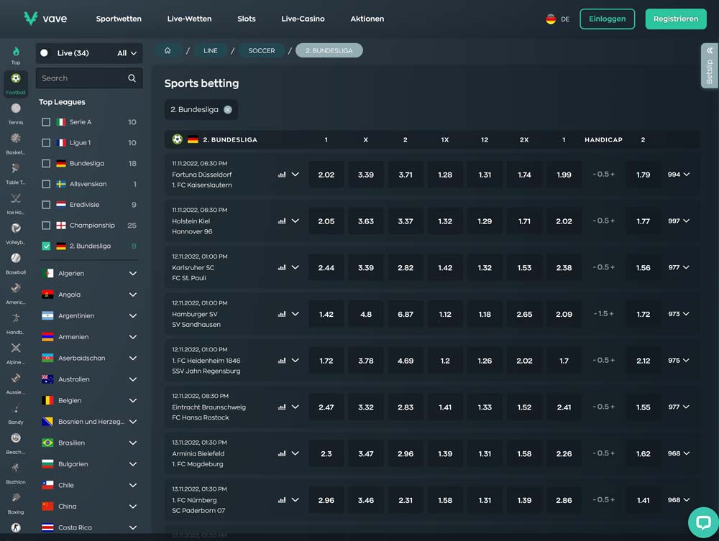Select the Basketball sidebar icon
This screenshot has width=719, height=541.
point(16,143)
